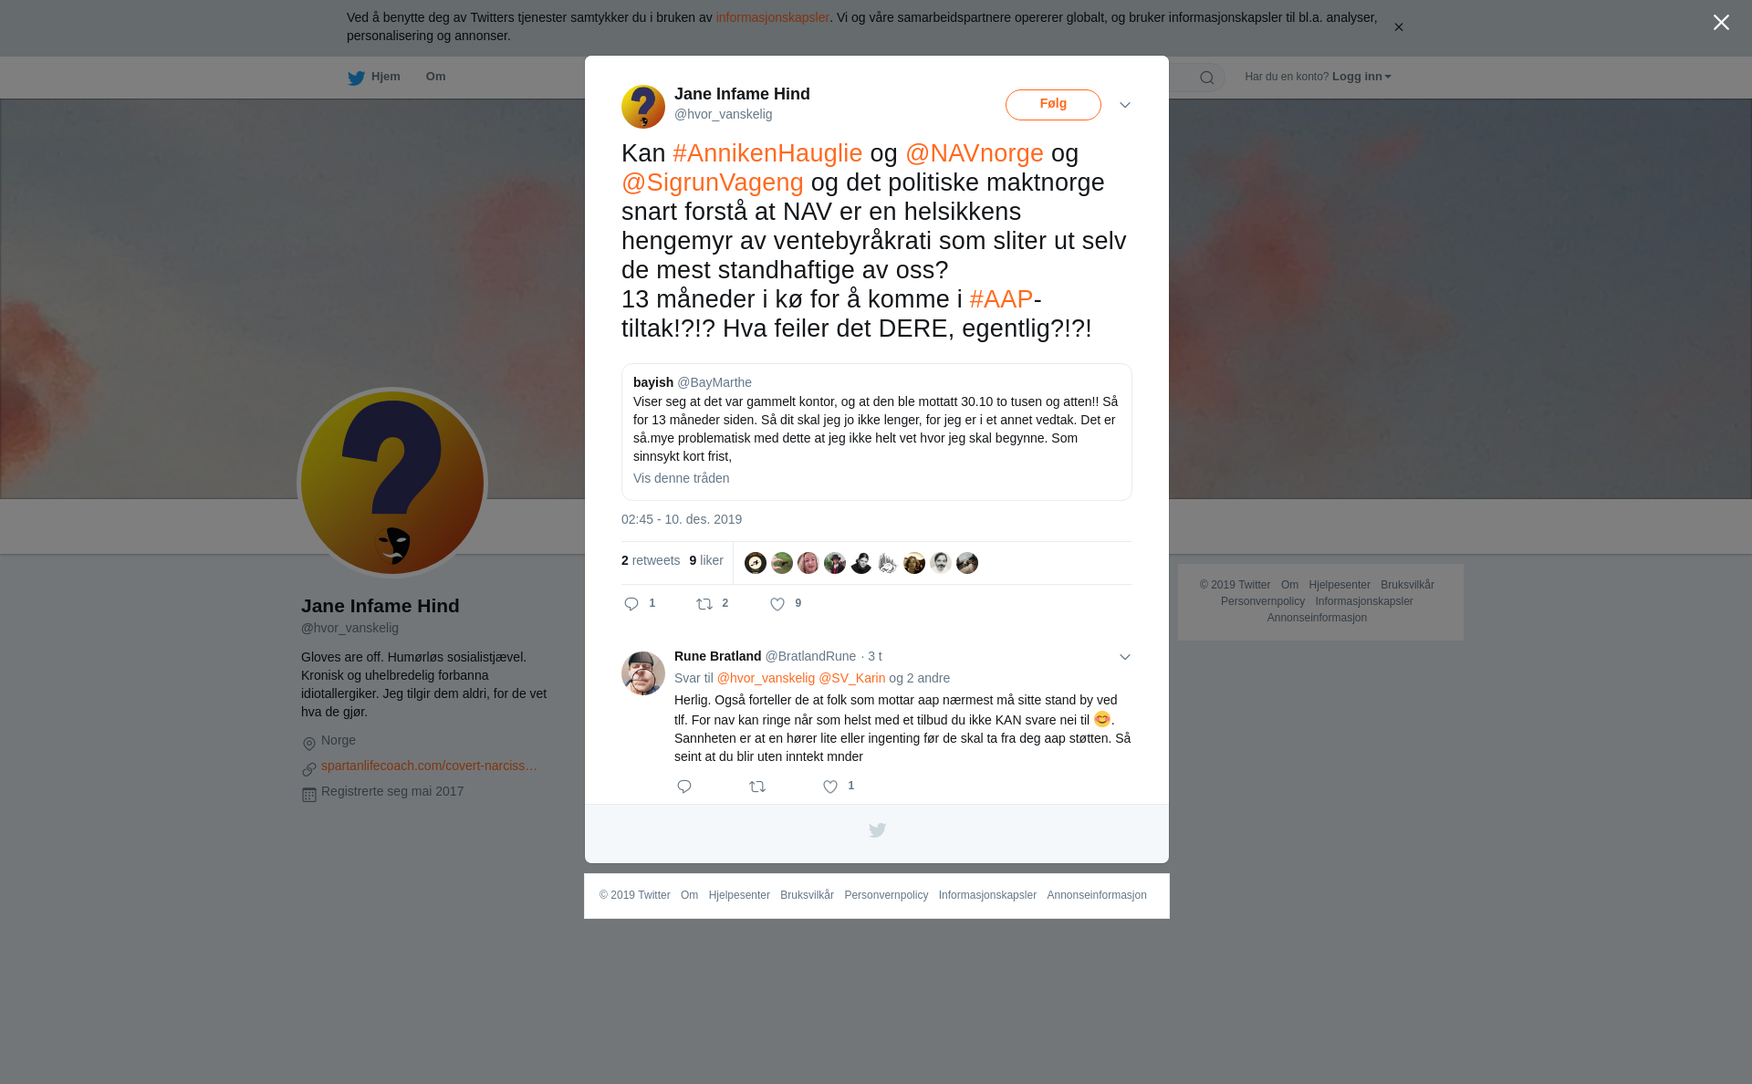Open options chevron on Rune Bratland's reply
1752x1084 pixels.
(x=1125, y=657)
